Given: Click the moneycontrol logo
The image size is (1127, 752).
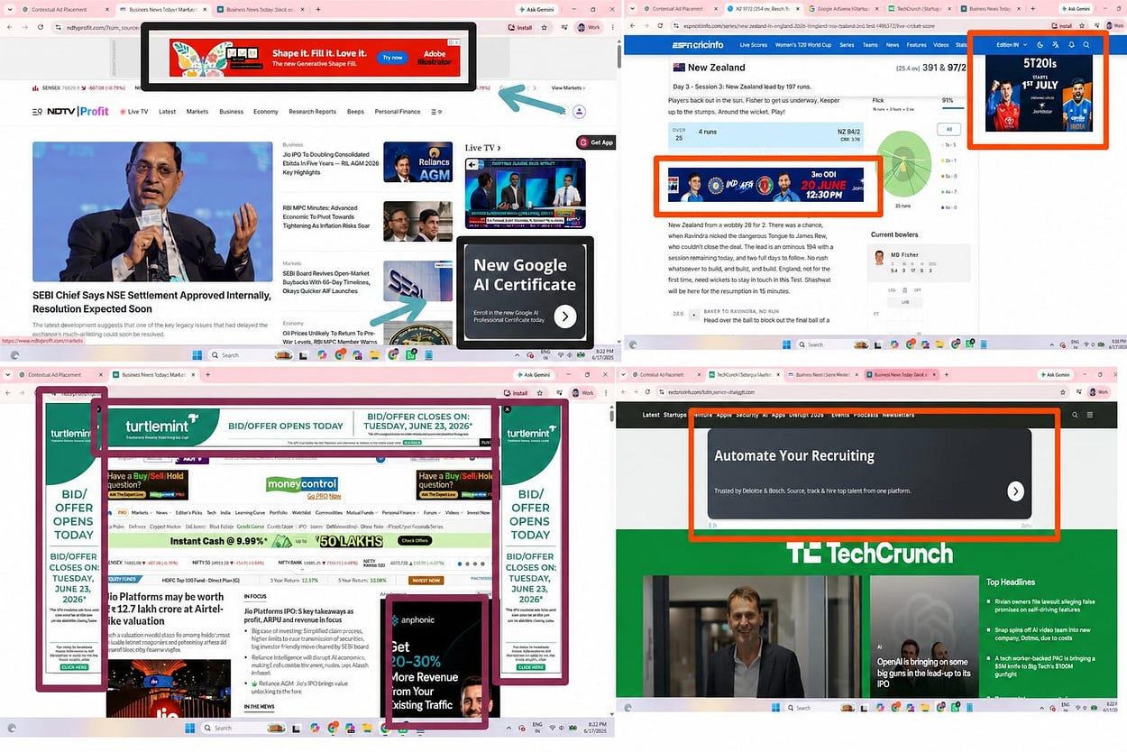Looking at the screenshot, I should 301,484.
